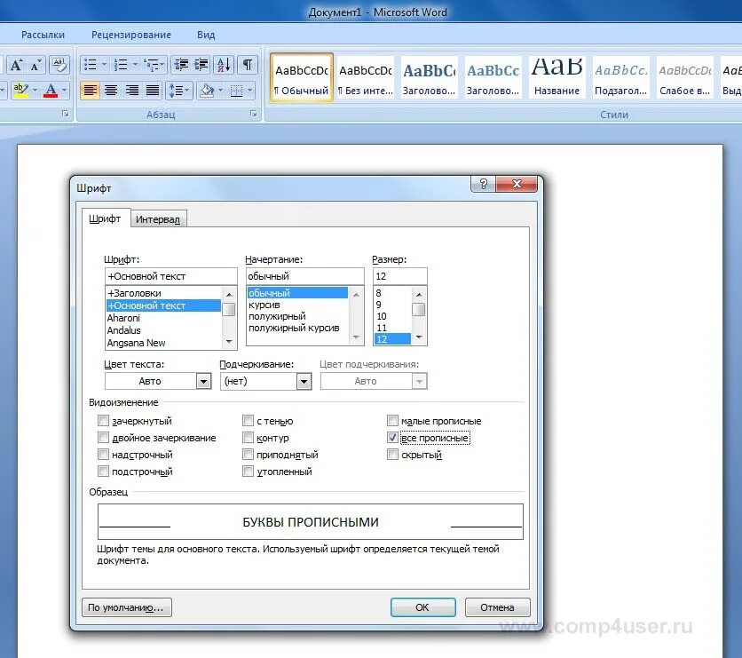Open the bullet list style dropdown arrow
The width and height of the screenshot is (742, 658).
[x=105, y=65]
